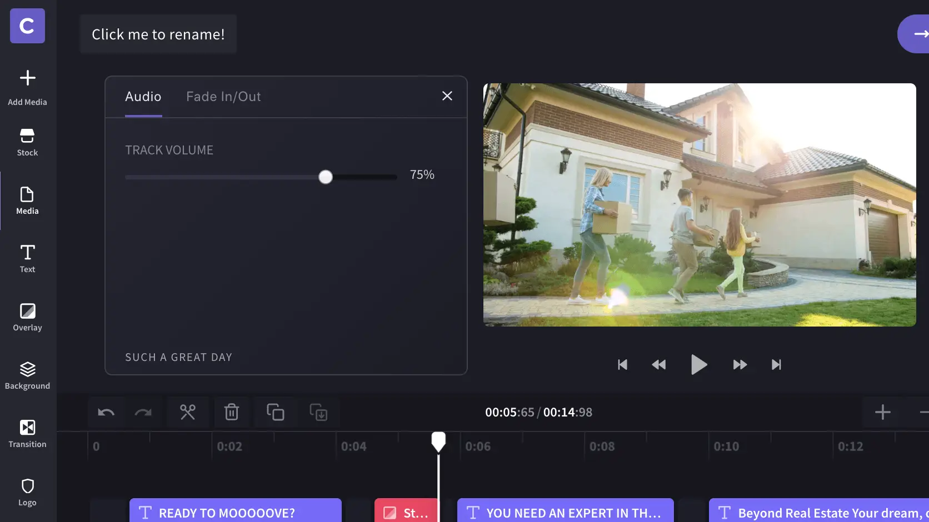This screenshot has width=929, height=522.
Task: Click the 0:06 mark on ruler
Action: click(478, 446)
